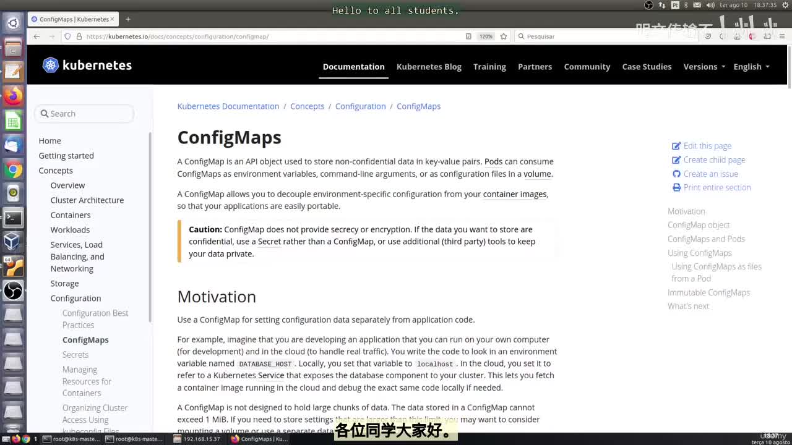Viewport: 792px width, 445px height.
Task: Open network indicator in top panel
Action: (x=662, y=5)
